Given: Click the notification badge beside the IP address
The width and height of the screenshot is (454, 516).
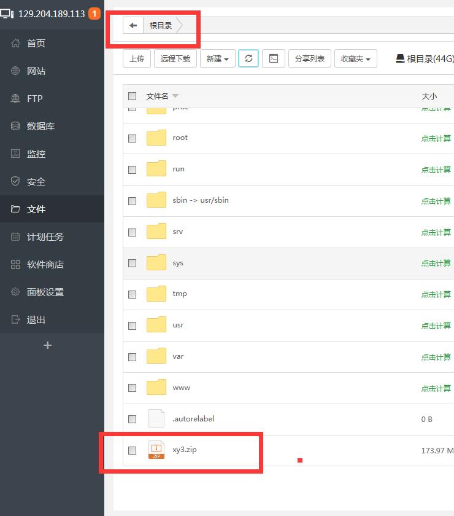Looking at the screenshot, I should (94, 14).
